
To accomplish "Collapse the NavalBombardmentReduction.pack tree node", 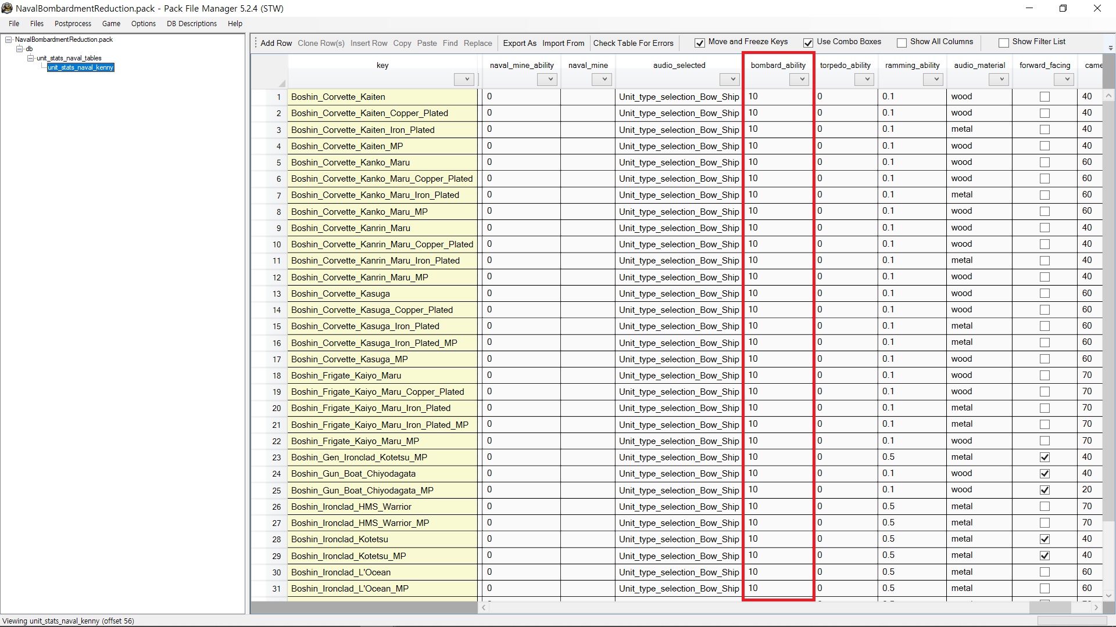I will tap(9, 39).
